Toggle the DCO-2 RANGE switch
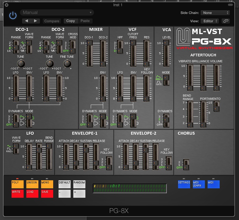The width and height of the screenshot is (239, 220). point(46,47)
